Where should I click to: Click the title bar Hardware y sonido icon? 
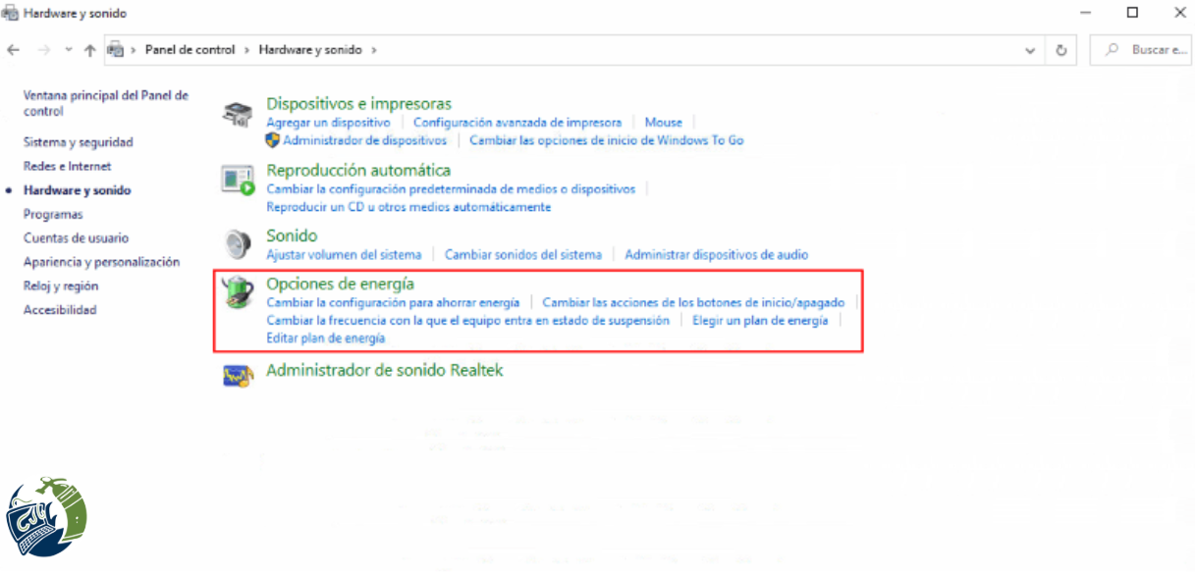tap(10, 14)
